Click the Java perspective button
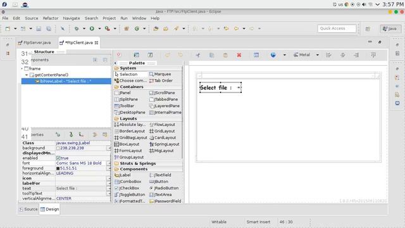Viewport: 405px width, 228px height. point(390,28)
